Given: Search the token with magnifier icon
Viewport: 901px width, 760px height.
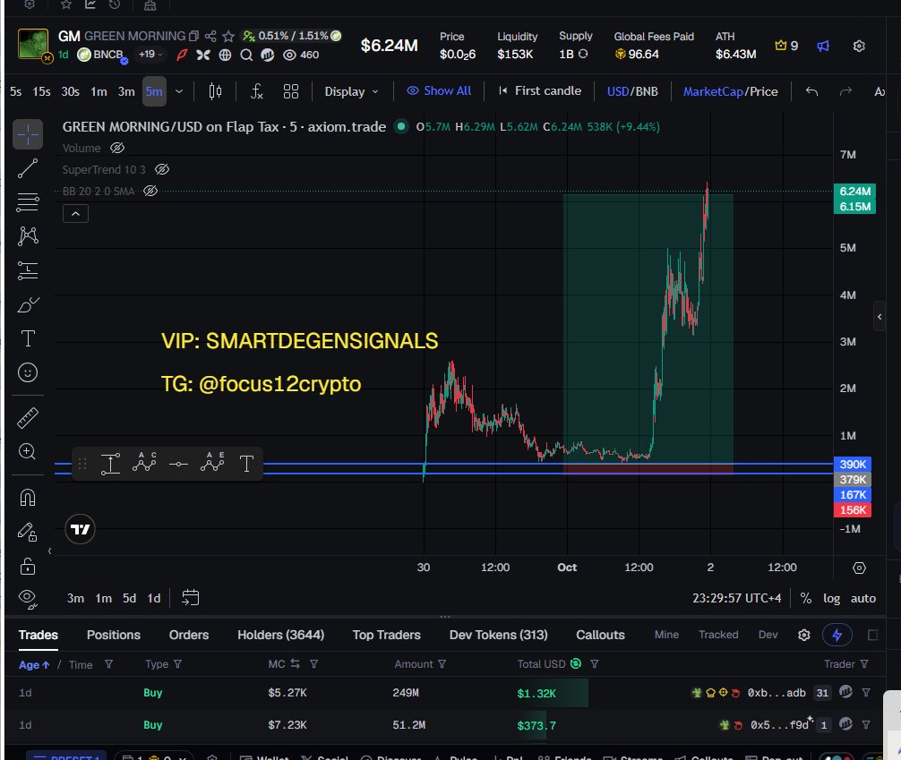Looking at the screenshot, I should pyautogui.click(x=246, y=55).
